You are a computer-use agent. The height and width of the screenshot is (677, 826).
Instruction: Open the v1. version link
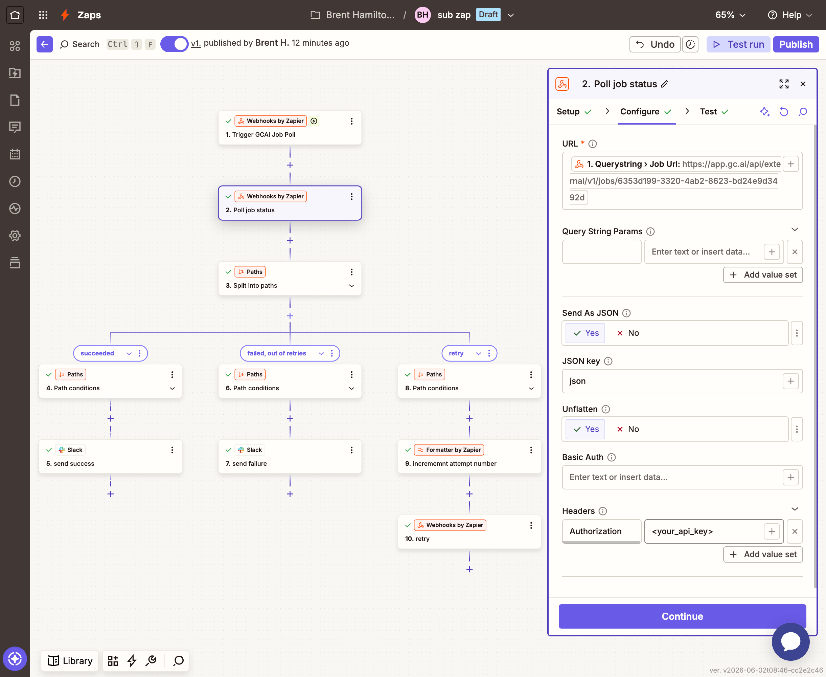[x=196, y=43]
